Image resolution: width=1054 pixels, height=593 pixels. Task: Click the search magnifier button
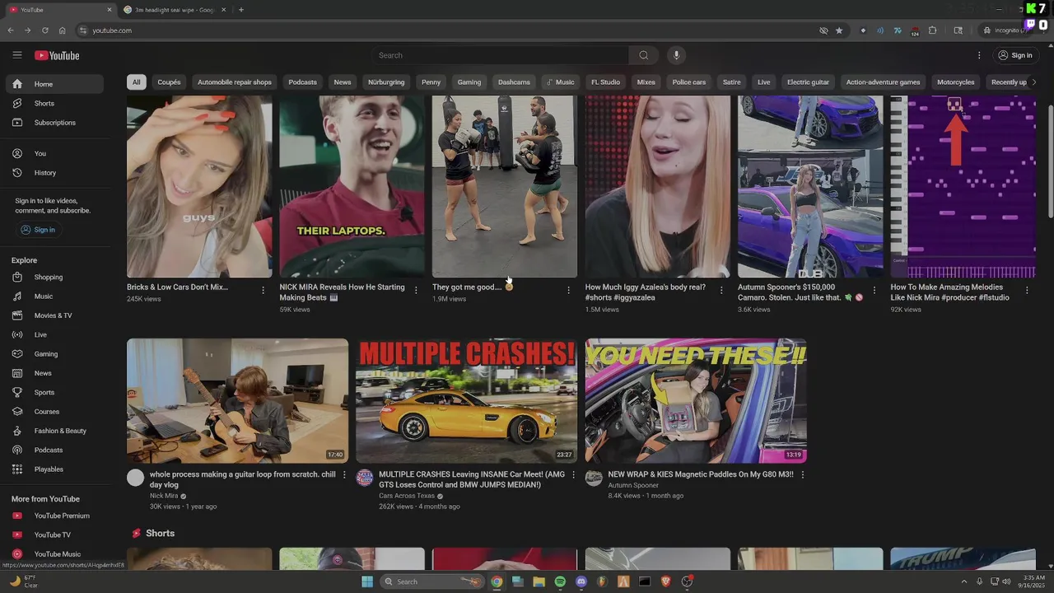(643, 55)
